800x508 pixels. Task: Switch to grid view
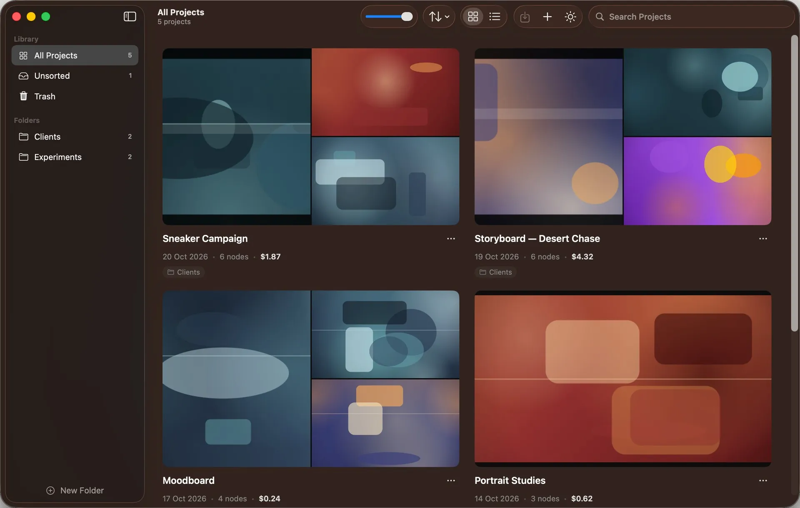(x=472, y=17)
